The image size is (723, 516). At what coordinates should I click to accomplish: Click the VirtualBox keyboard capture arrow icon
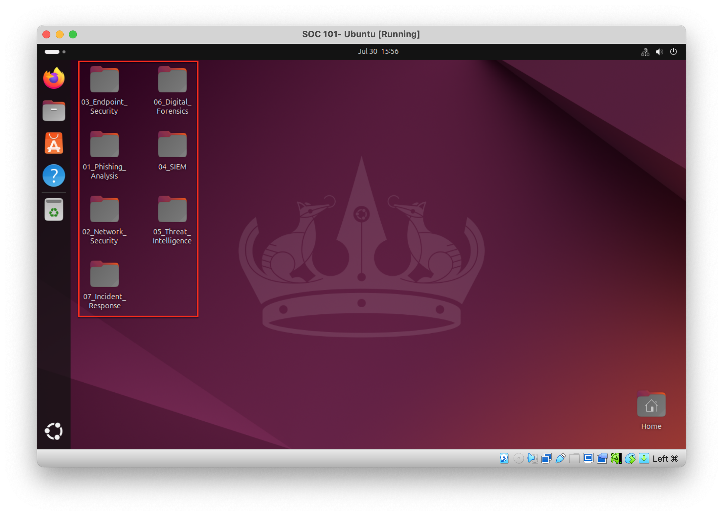(644, 458)
